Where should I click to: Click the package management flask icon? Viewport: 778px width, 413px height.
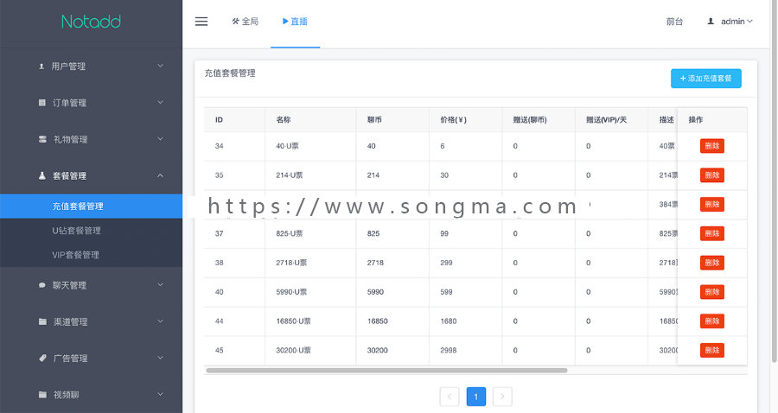[42, 175]
